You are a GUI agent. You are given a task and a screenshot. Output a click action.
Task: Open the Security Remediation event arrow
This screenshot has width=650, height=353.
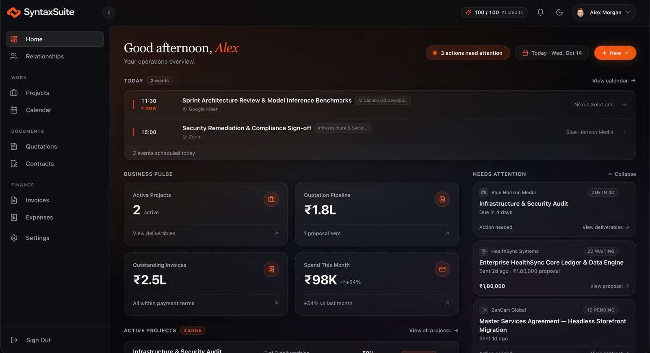tap(624, 132)
